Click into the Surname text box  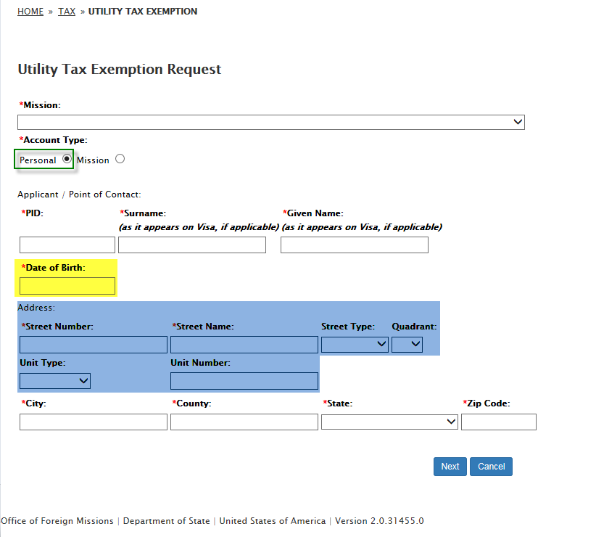click(x=192, y=245)
